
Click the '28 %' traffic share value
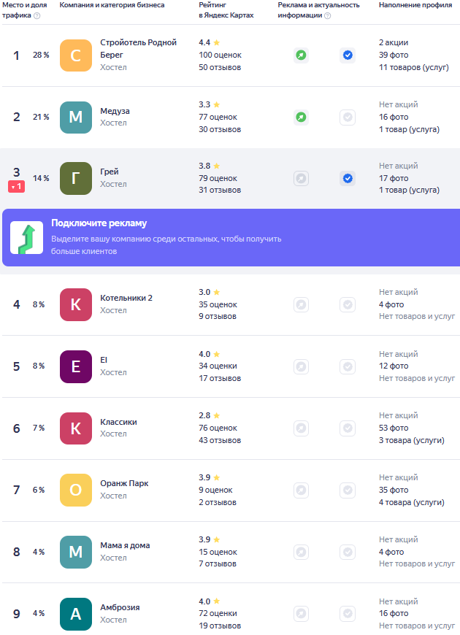[41, 55]
